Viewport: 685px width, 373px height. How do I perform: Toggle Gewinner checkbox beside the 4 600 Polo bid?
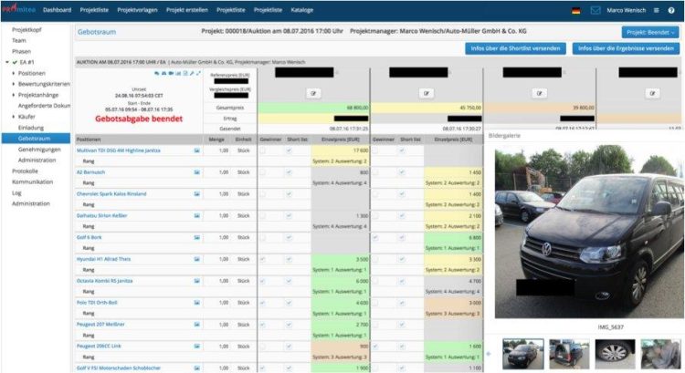click(262, 303)
